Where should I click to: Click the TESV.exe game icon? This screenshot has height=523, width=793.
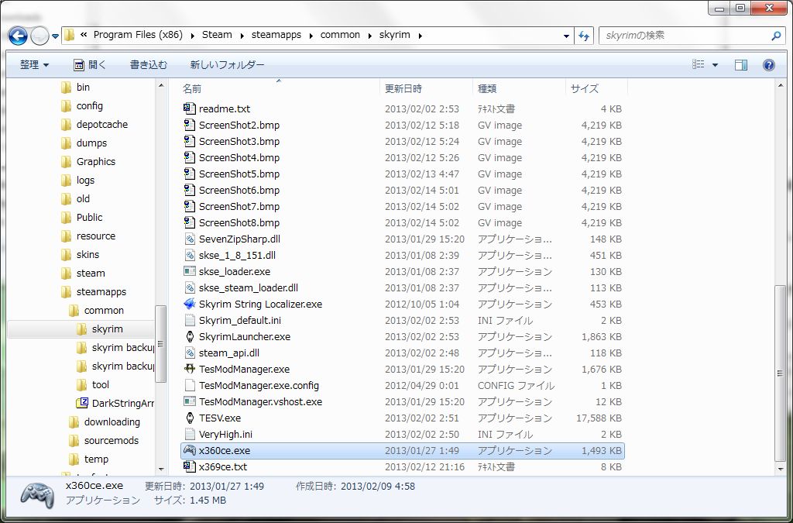pos(189,418)
